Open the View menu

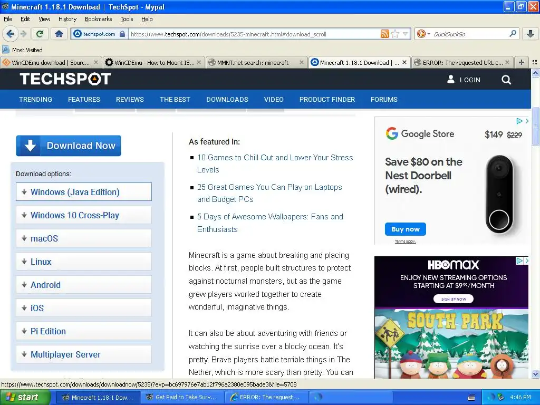coord(44,19)
